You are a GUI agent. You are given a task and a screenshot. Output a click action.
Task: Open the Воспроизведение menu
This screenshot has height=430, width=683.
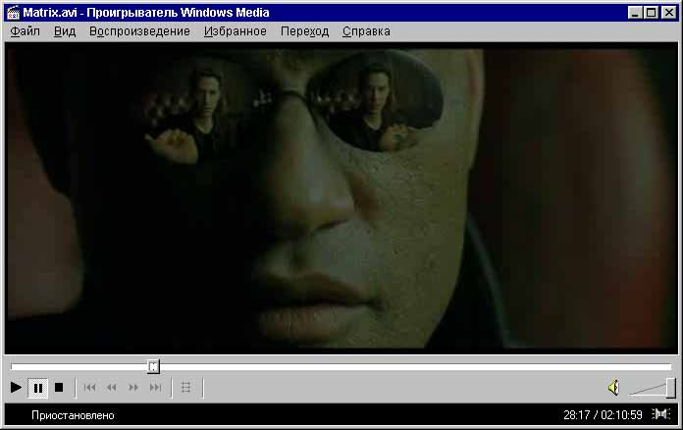point(139,31)
